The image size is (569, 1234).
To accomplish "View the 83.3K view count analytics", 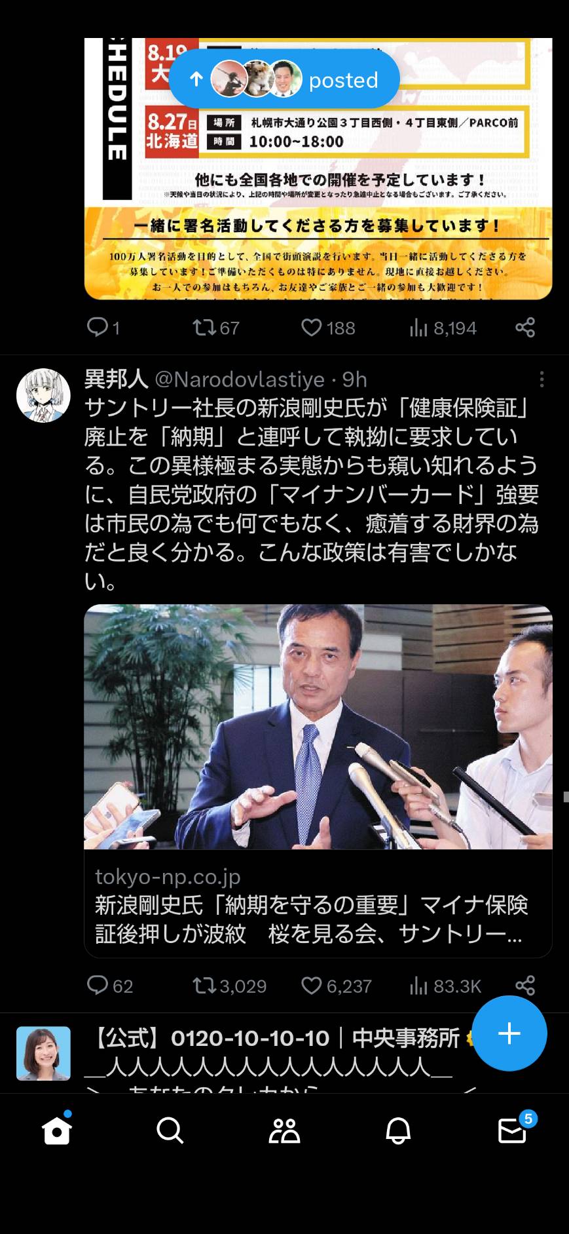I will tap(445, 986).
